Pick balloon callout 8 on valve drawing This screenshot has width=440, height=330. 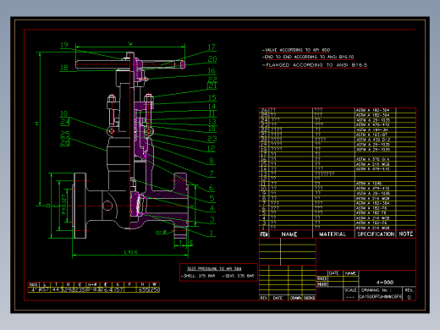(212, 161)
